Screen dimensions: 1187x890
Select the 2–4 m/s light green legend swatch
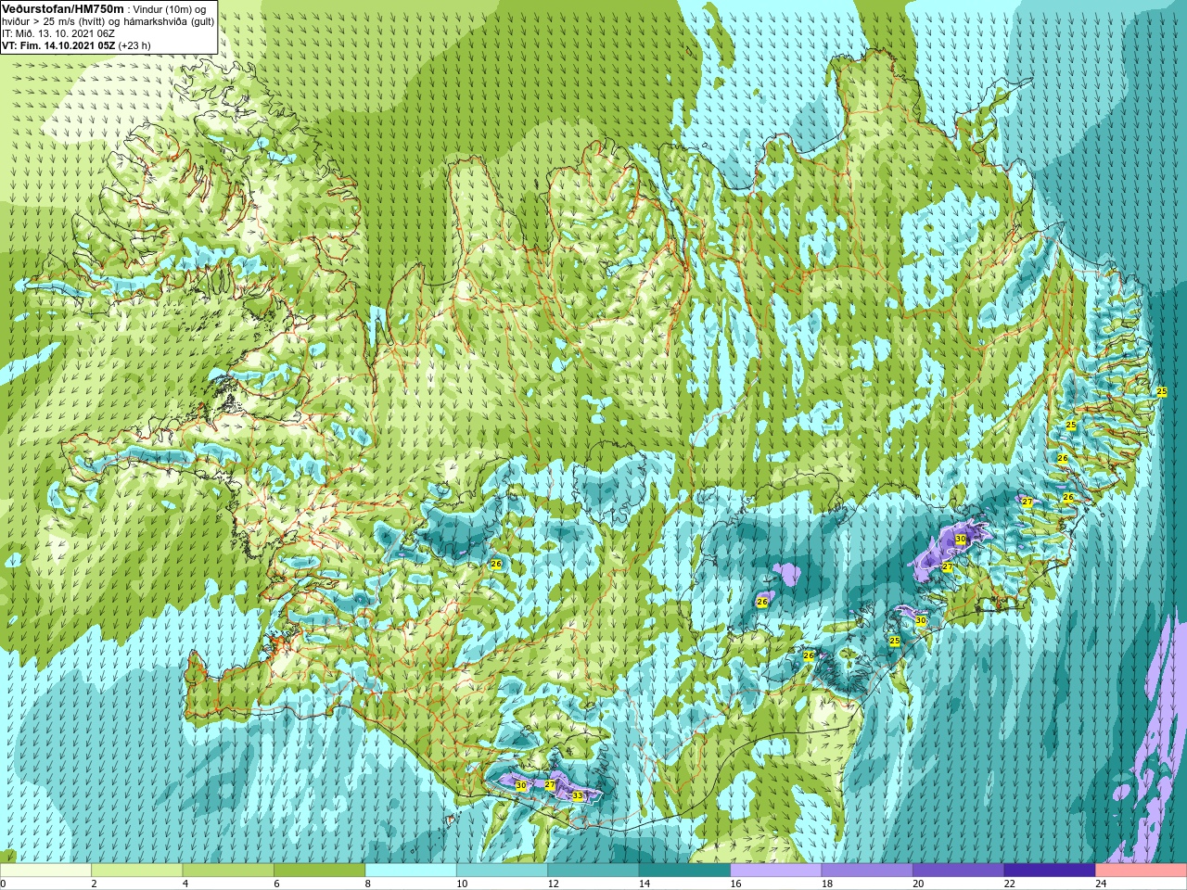tap(136, 871)
